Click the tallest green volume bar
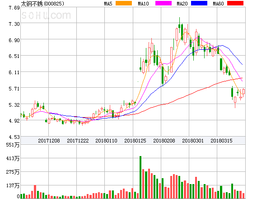271x199 pixels. 140,177
